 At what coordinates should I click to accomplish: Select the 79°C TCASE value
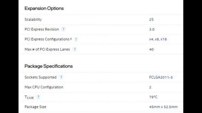click(153, 97)
